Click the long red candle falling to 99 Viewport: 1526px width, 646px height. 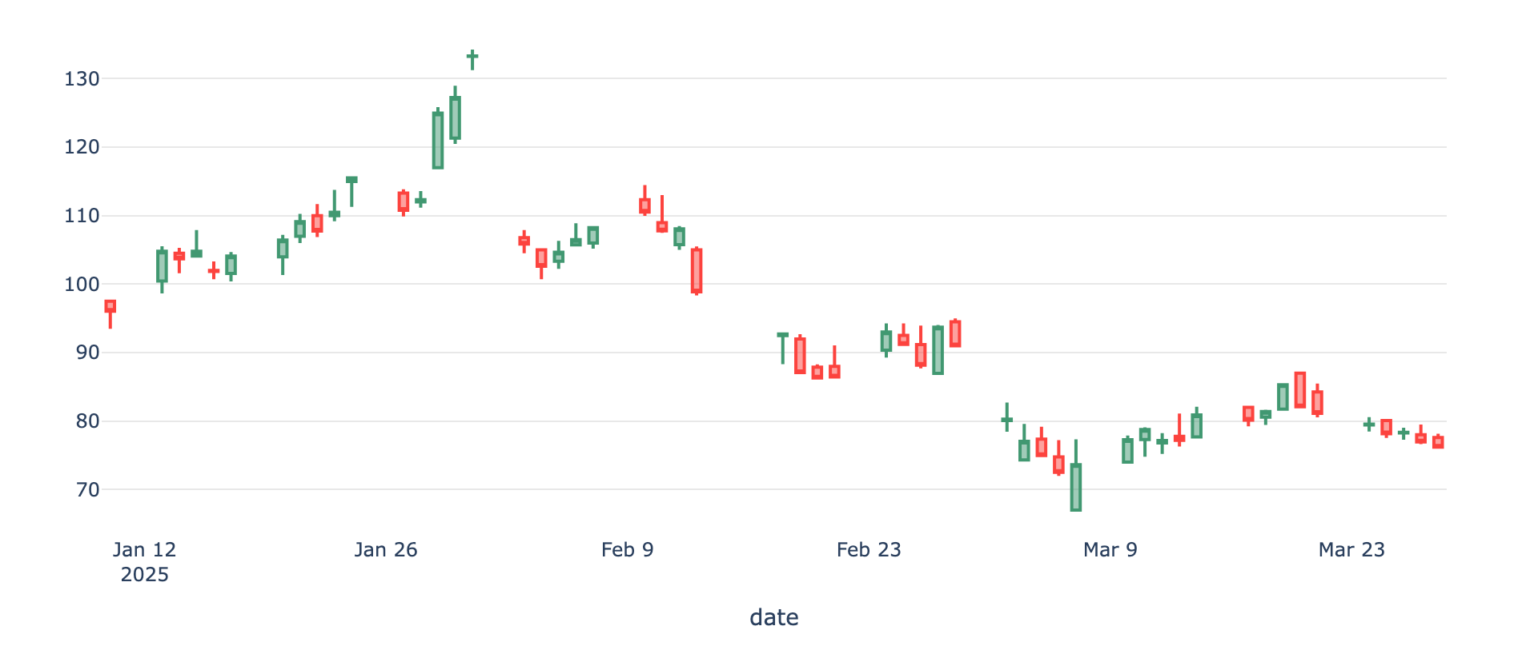pos(697,270)
